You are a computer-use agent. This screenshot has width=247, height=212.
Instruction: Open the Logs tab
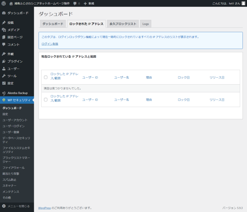pyautogui.click(x=146, y=24)
